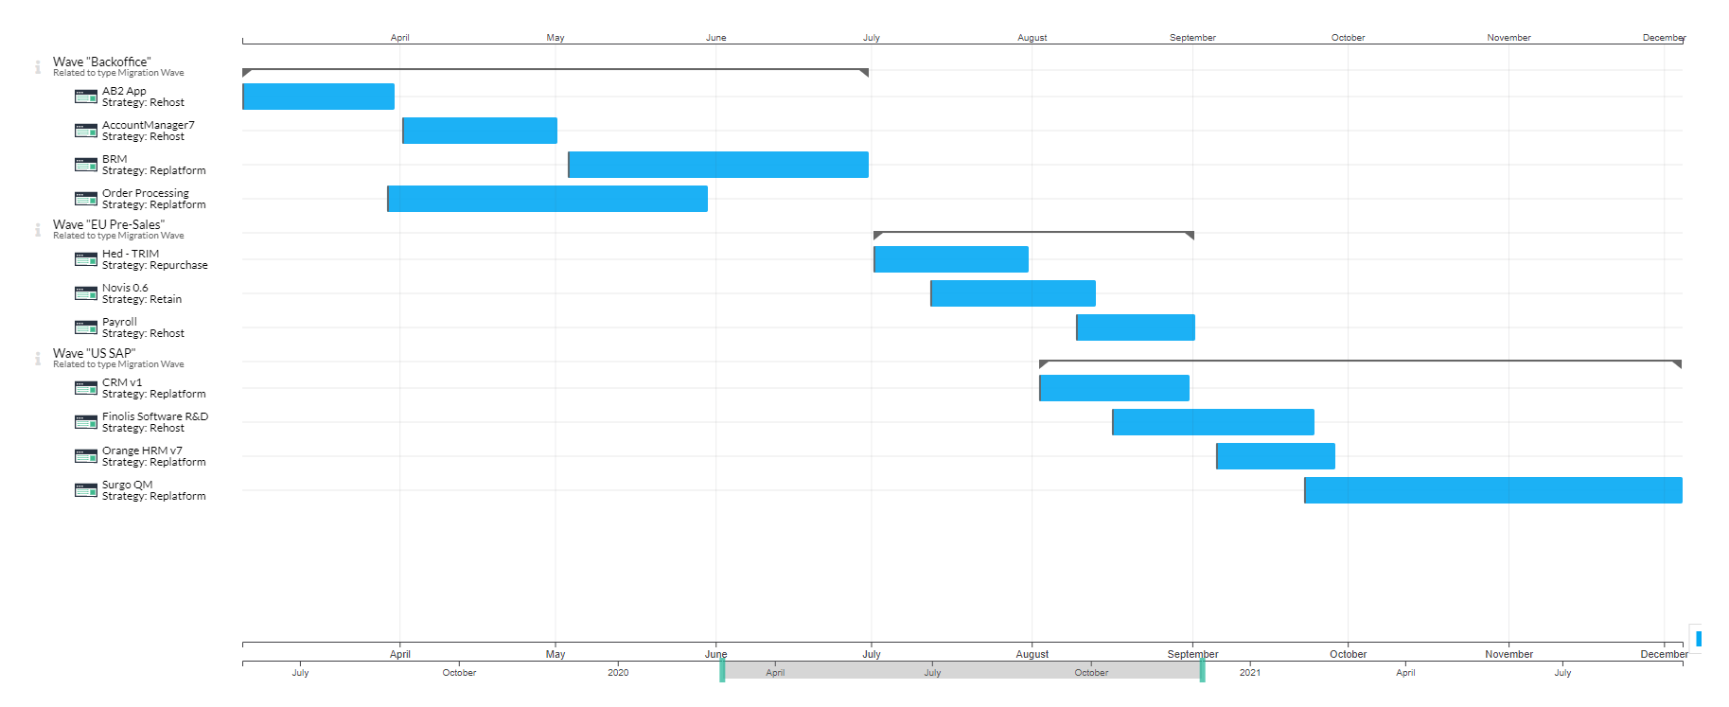Click the Orange HRM v7 name label

pos(142,451)
